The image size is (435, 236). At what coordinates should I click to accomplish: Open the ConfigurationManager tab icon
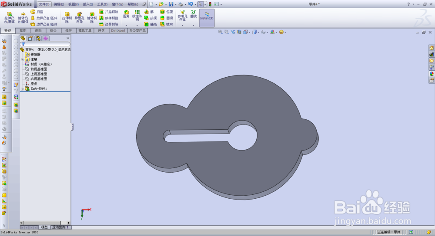pos(38,38)
